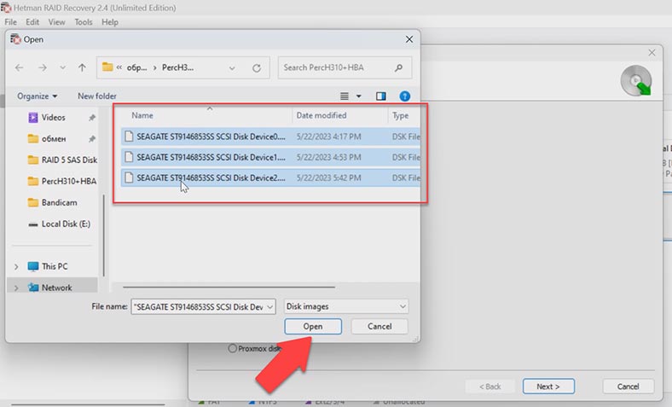Viewport: 672px width, 407px height.
Task: Close the Open dialog
Action: click(409, 39)
